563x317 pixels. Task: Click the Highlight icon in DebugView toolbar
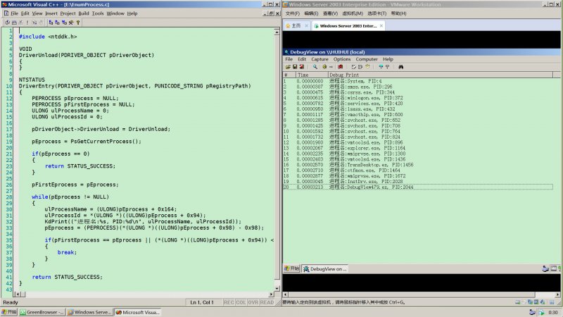click(x=387, y=67)
